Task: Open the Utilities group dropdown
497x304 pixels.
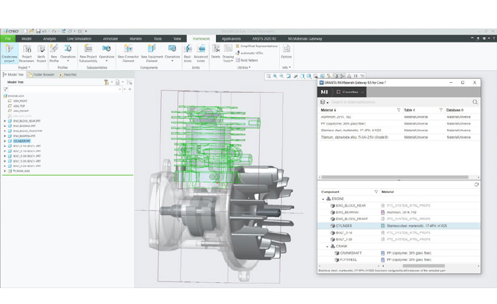Action: 244,68
